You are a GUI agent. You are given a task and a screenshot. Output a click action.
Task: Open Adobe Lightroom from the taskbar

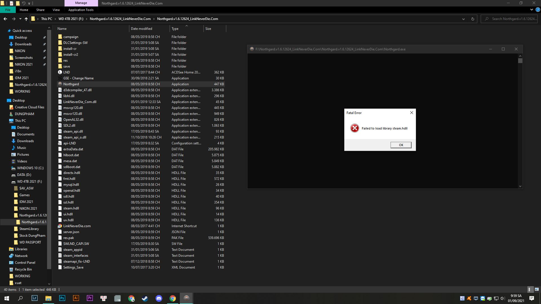click(34, 298)
